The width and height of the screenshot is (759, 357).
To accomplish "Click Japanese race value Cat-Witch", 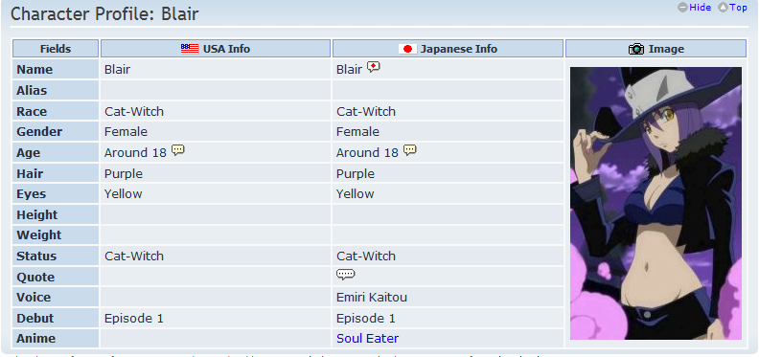I will pos(366,112).
